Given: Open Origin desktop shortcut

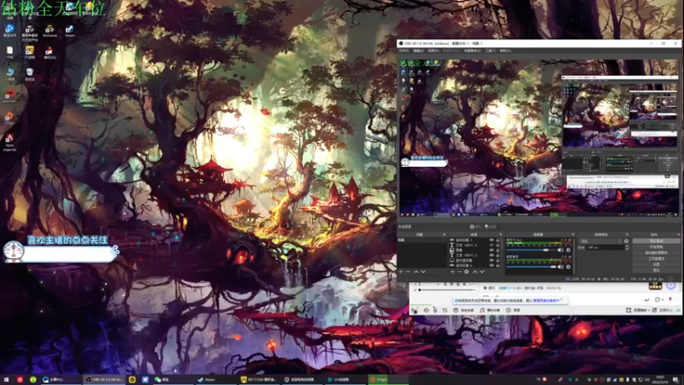Looking at the screenshot, I should click(9, 118).
